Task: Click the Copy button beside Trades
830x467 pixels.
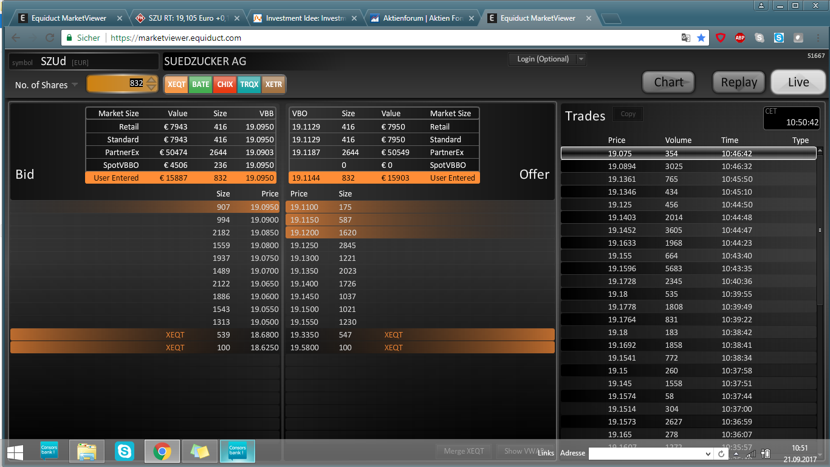Action: [x=628, y=114]
